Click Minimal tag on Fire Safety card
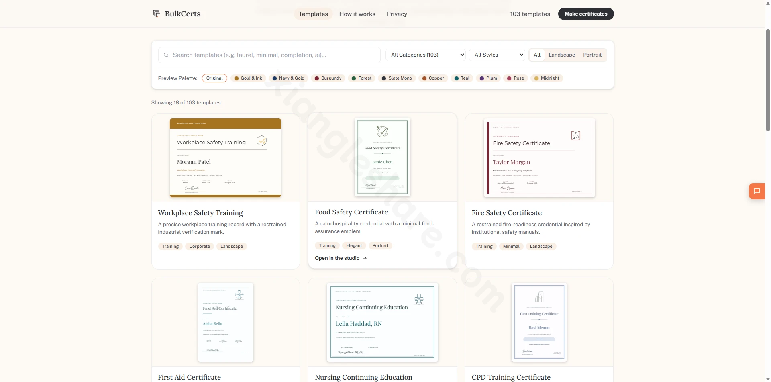Viewport: 771px width, 382px height. coord(511,247)
